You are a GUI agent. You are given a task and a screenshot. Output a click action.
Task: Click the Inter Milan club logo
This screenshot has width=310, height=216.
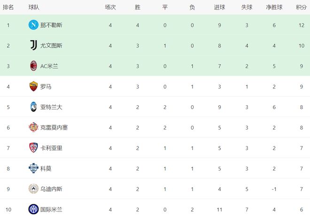pos(33,209)
